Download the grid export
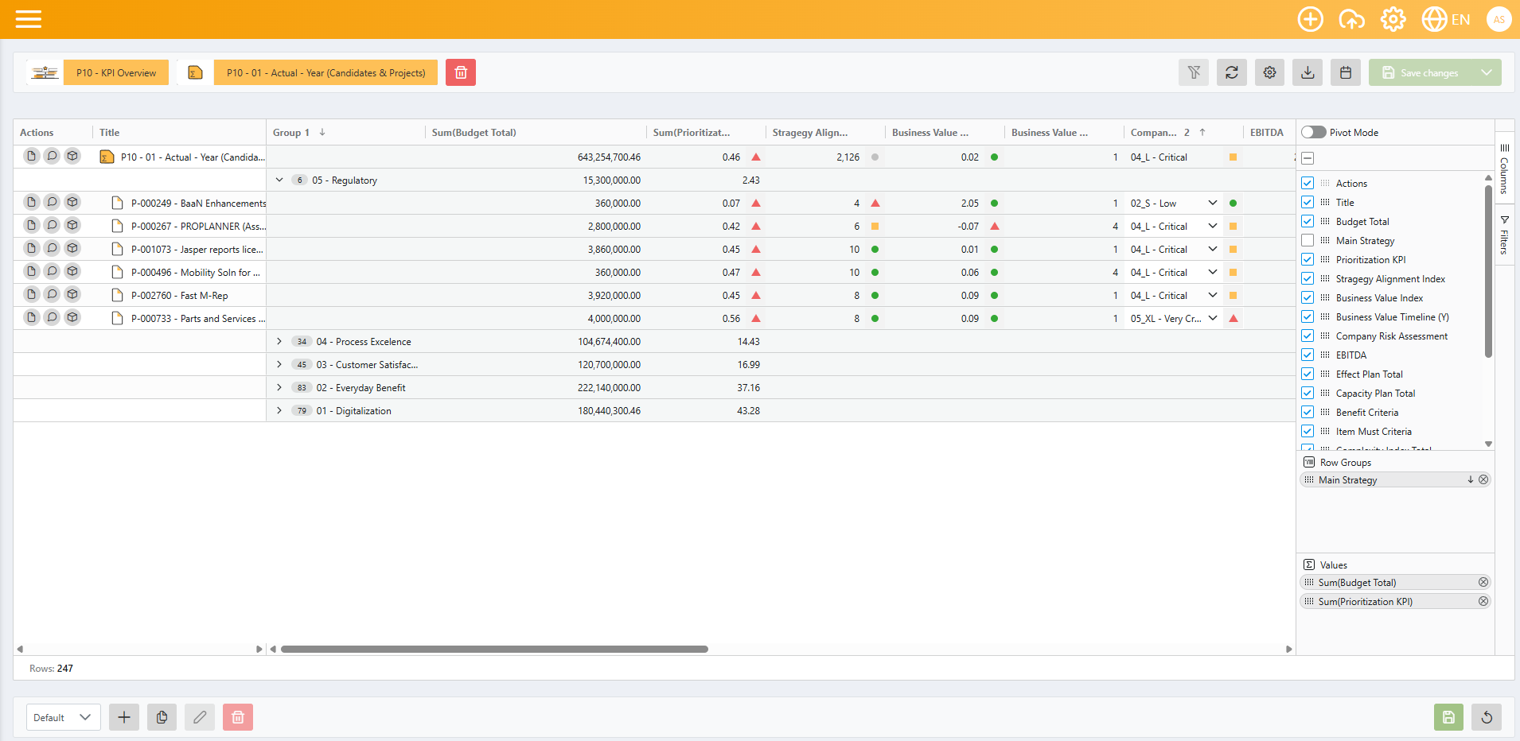 click(1308, 72)
